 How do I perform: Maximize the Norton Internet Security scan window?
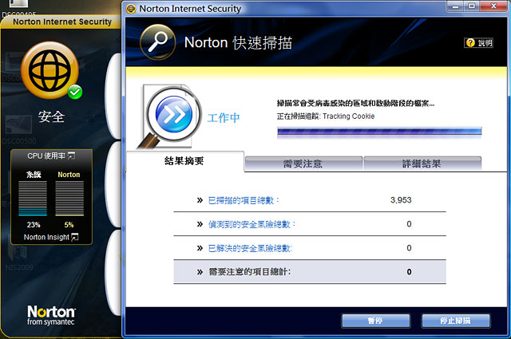coord(472,6)
